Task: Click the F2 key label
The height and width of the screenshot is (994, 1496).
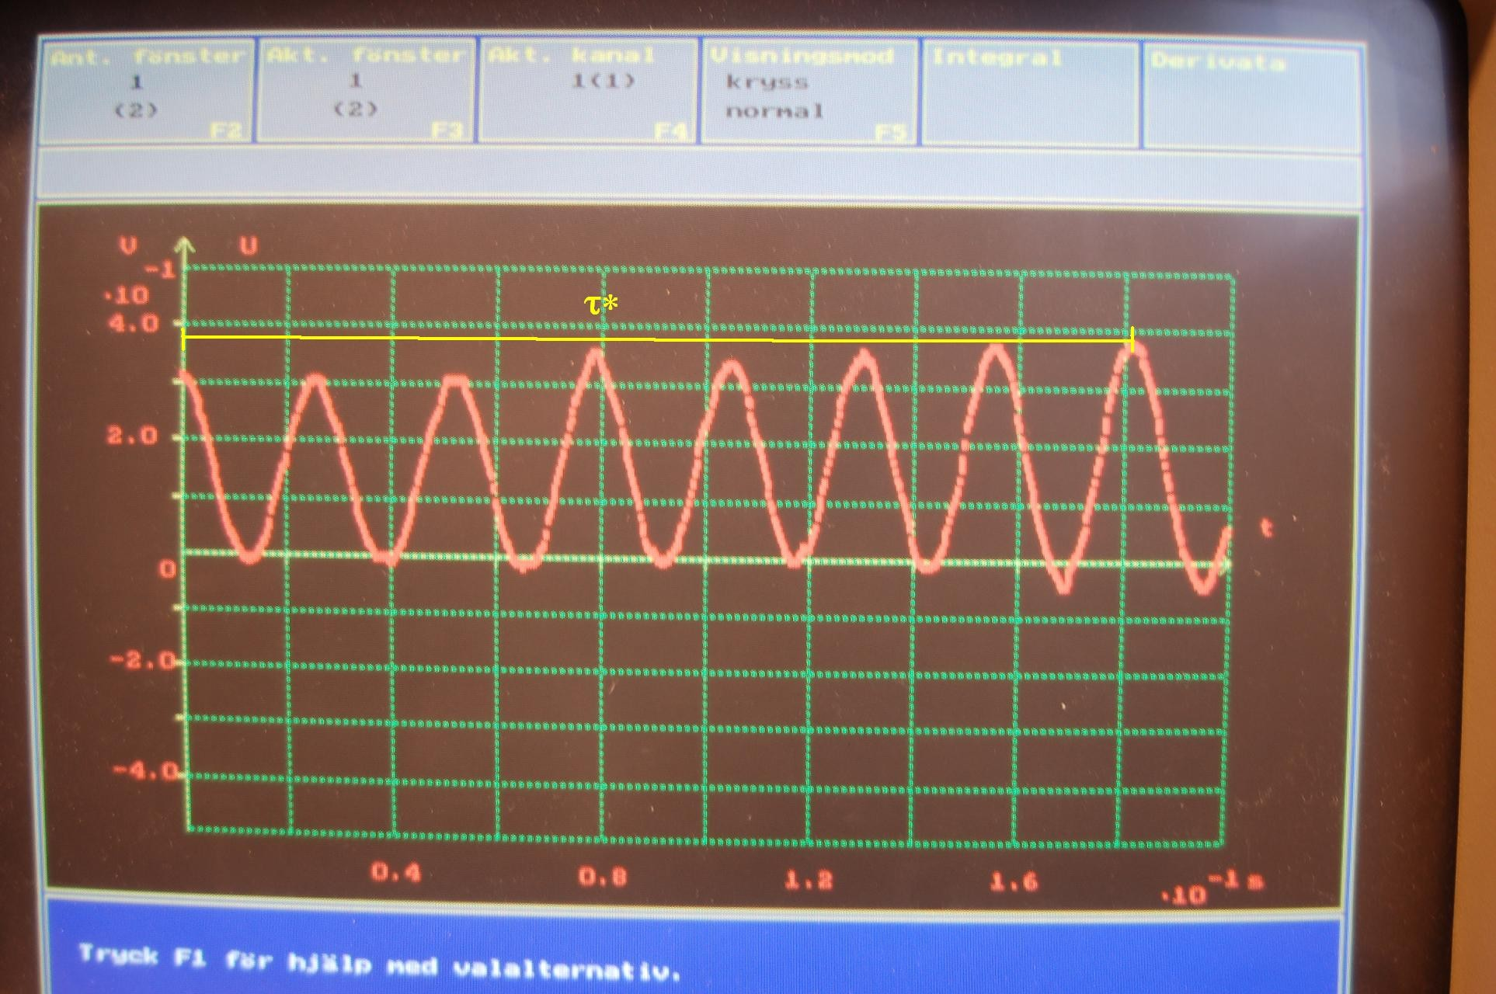Action: coord(226,131)
